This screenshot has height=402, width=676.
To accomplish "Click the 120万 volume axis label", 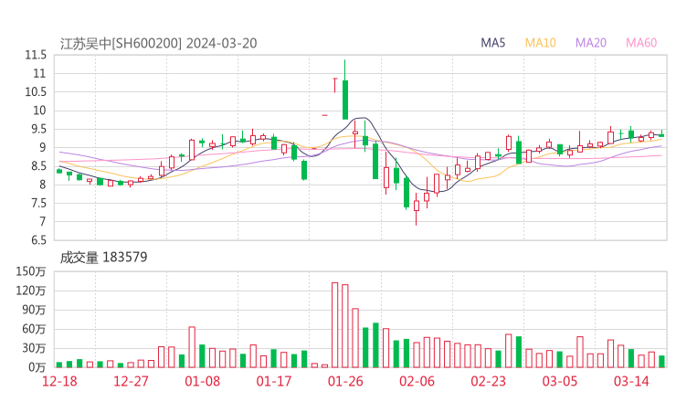I will pos(31,291).
